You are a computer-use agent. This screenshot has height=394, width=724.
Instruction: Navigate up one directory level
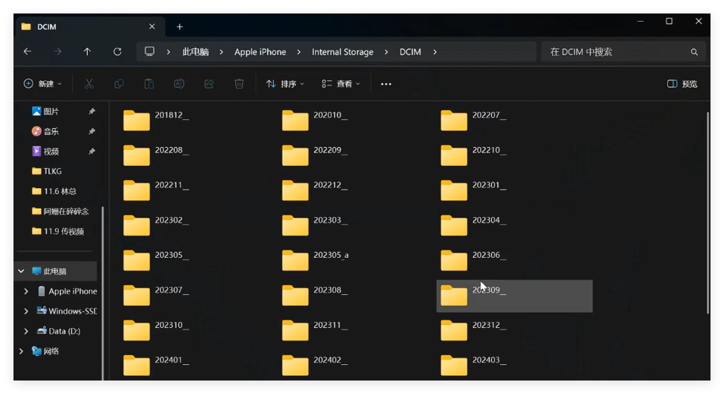[x=87, y=51]
